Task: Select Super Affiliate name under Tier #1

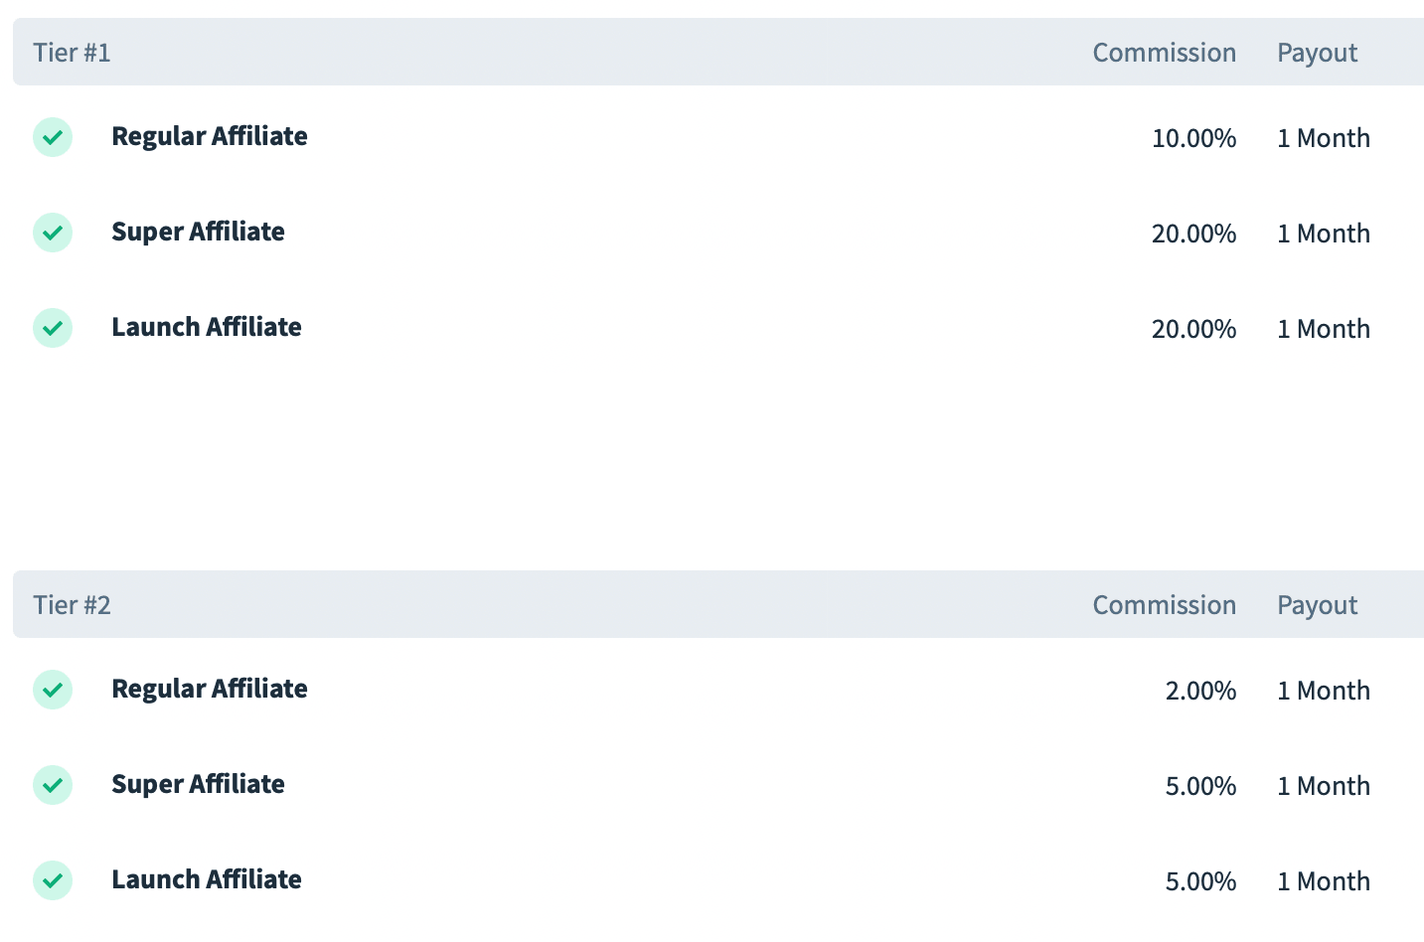Action: [x=198, y=232]
